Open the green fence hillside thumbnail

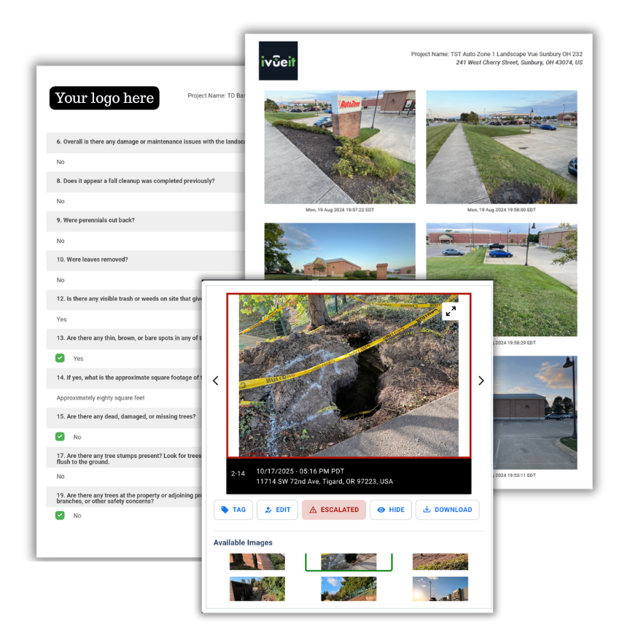click(349, 588)
